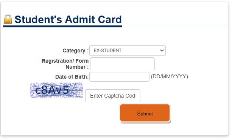Click the placeholder text Enter Captcha Cod
The width and height of the screenshot is (232, 139).
coord(113,96)
